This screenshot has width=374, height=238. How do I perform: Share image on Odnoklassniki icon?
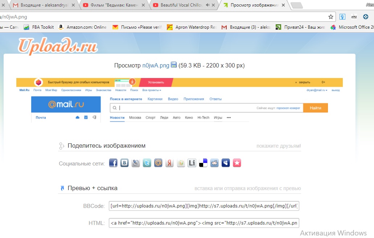(x=181, y=163)
